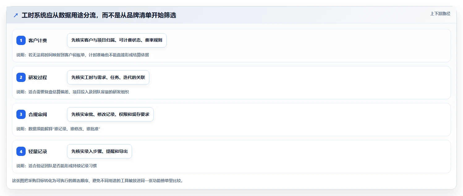Select the number 1 badge for 客户计费
The height and width of the screenshot is (196, 463).
(x=21, y=40)
